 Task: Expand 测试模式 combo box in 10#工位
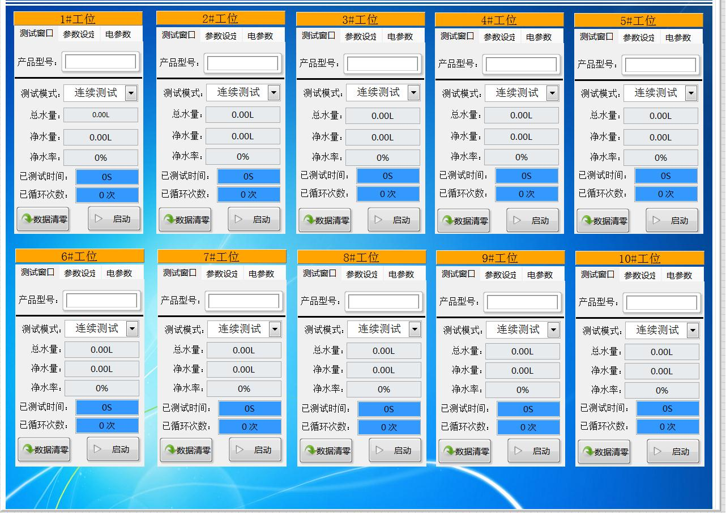coord(693,331)
